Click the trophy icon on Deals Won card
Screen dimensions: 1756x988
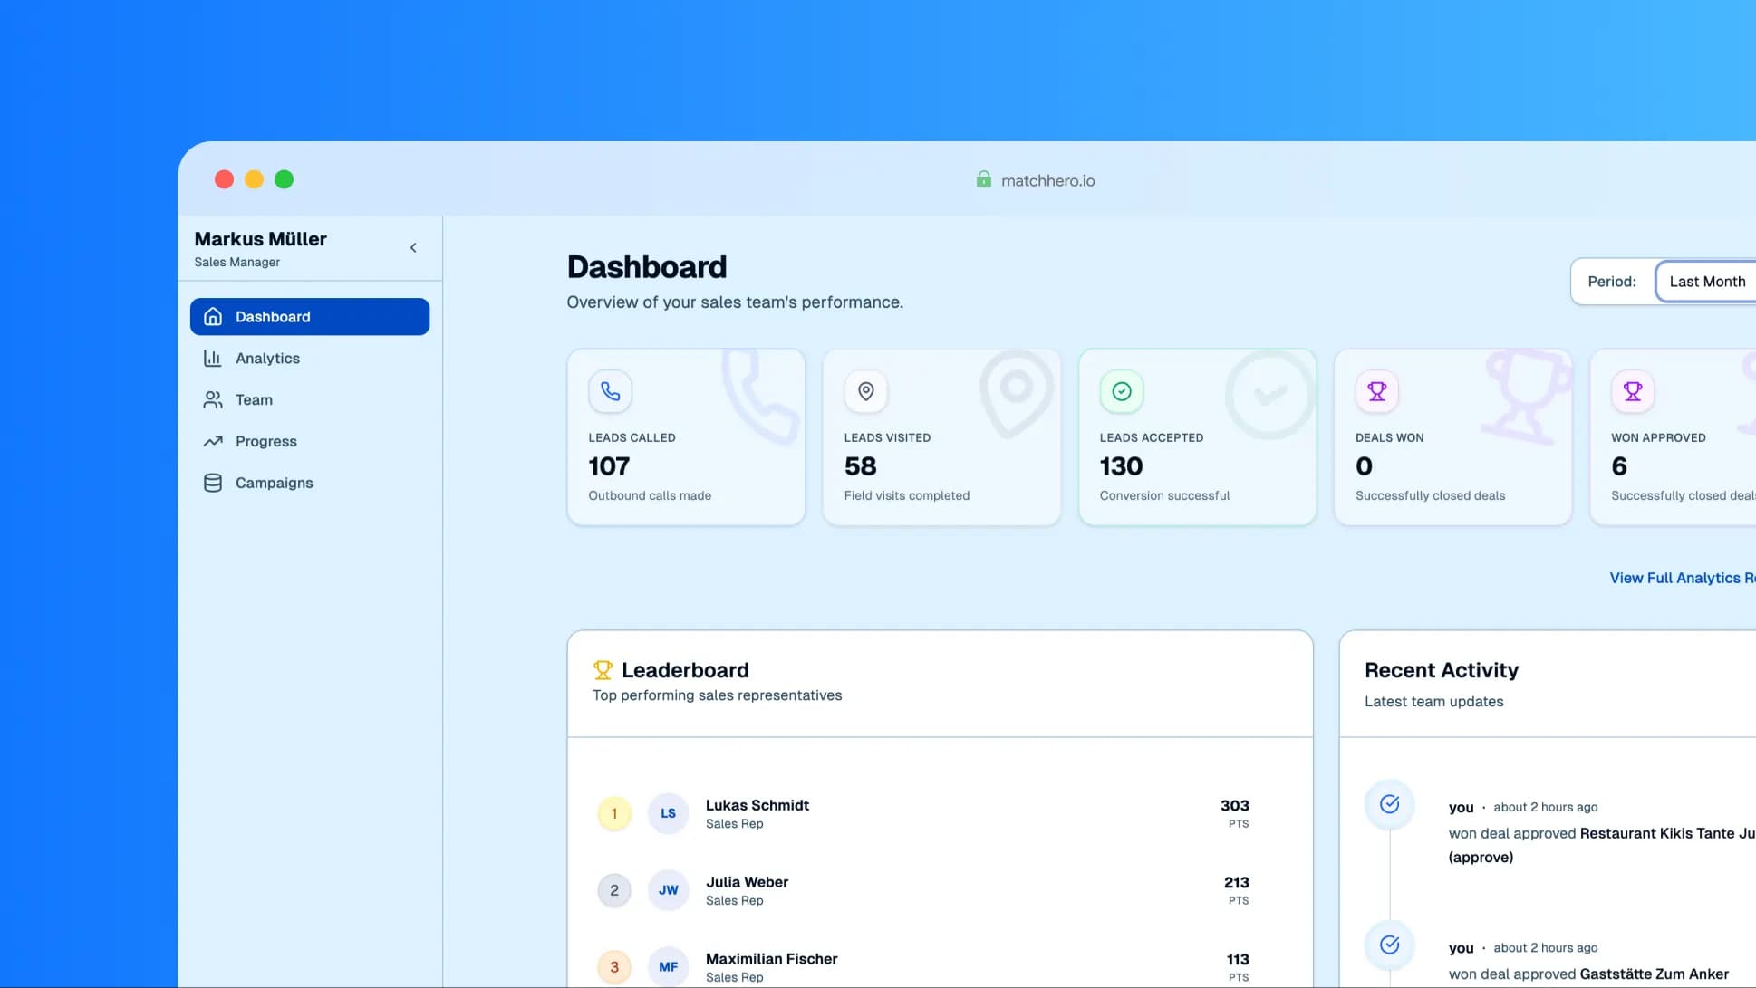pos(1376,391)
